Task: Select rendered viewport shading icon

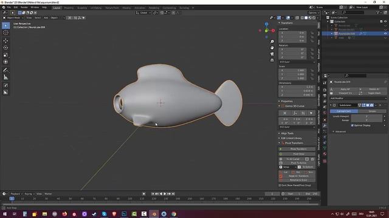Action: (314, 18)
